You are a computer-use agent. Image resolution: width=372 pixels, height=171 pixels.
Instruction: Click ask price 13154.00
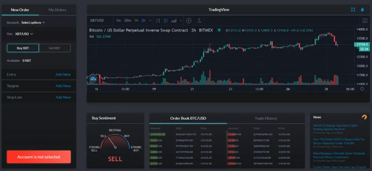click(x=284, y=134)
